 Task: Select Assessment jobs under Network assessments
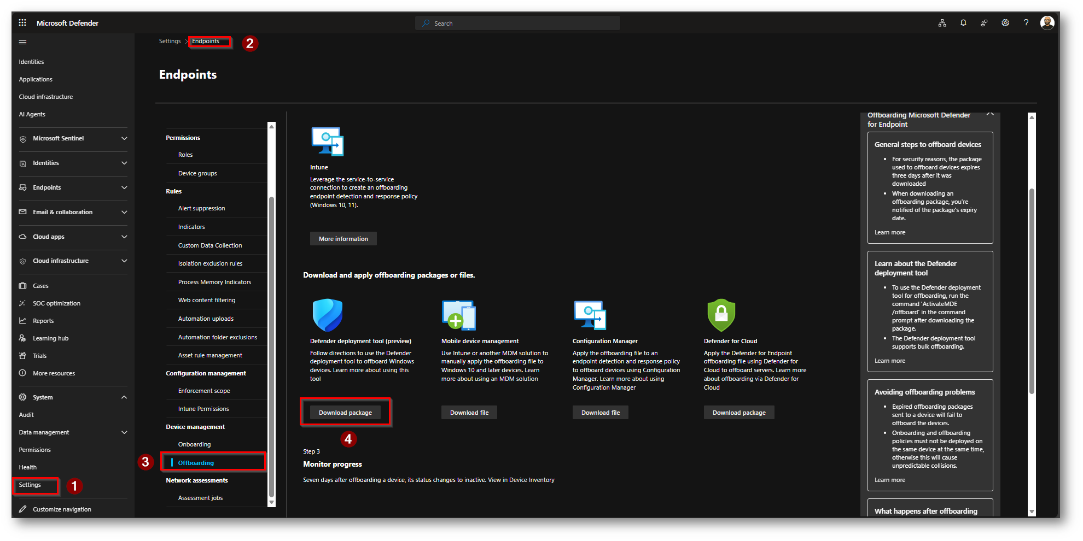click(x=200, y=498)
